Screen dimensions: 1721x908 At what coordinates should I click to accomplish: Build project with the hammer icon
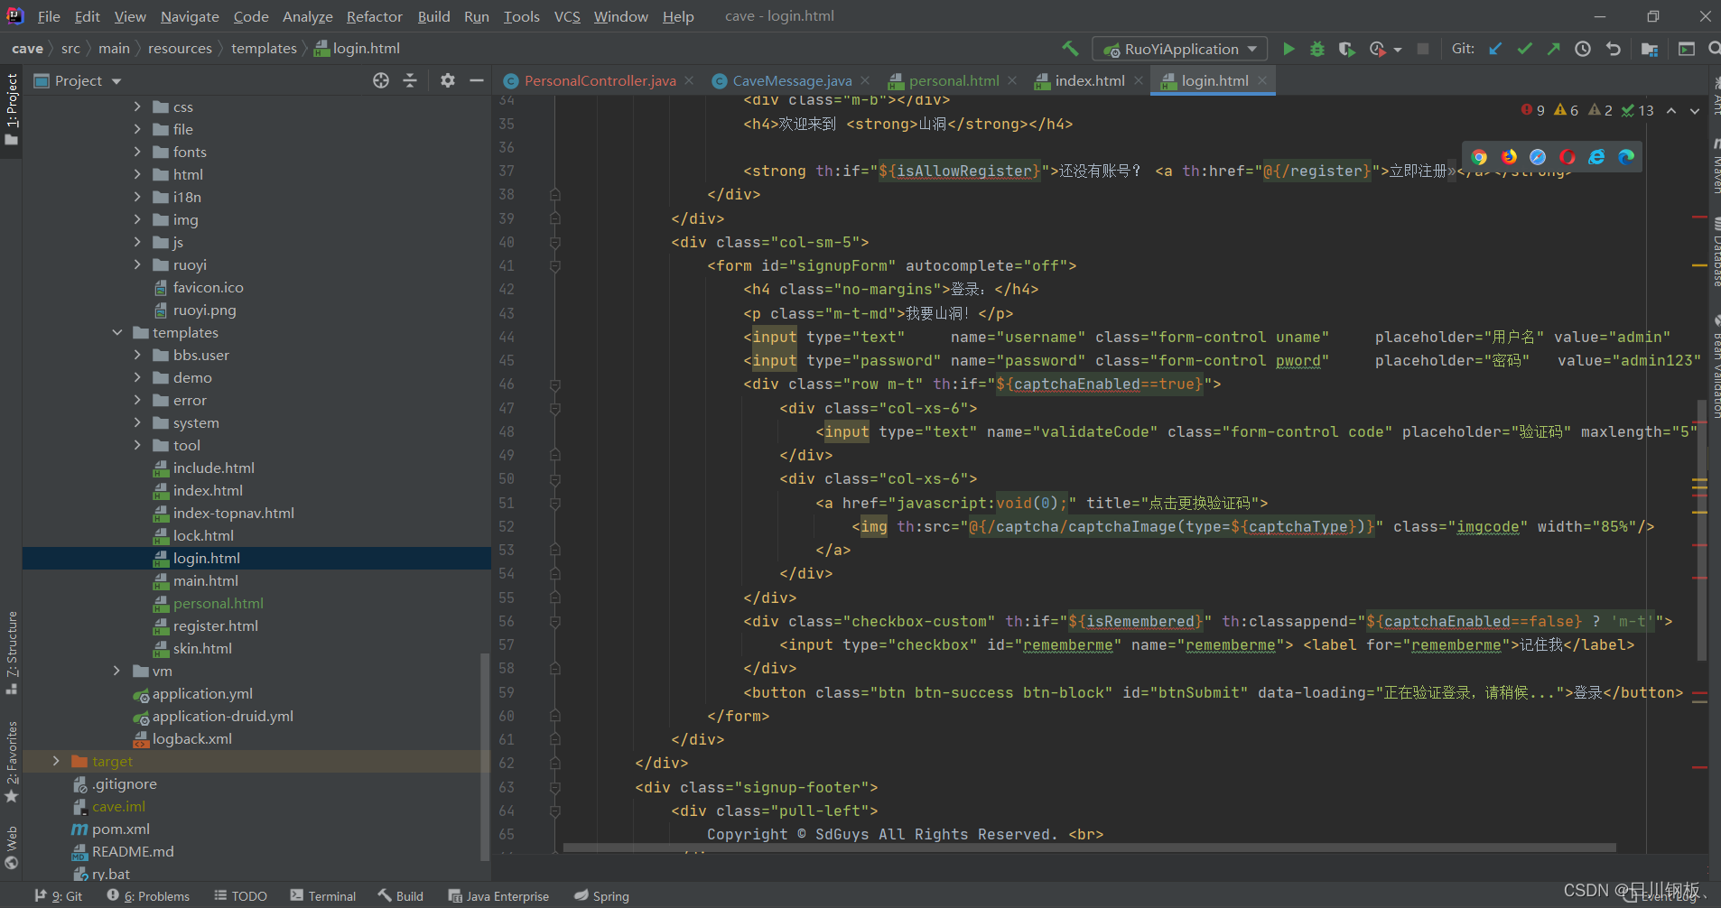(x=1070, y=49)
